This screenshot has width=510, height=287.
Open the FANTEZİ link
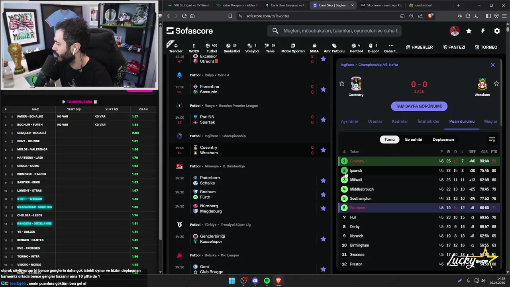454,47
